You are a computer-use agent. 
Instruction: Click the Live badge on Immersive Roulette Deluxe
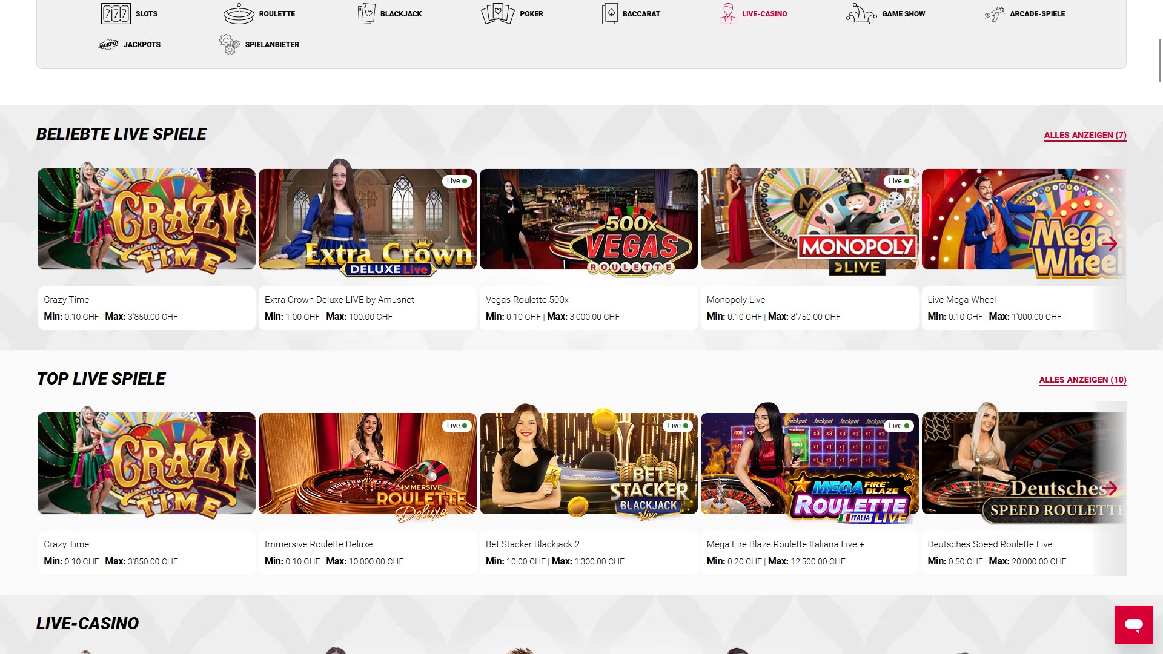457,426
